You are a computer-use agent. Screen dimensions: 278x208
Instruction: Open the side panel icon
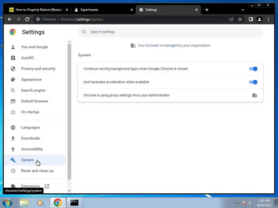pos(251,19)
